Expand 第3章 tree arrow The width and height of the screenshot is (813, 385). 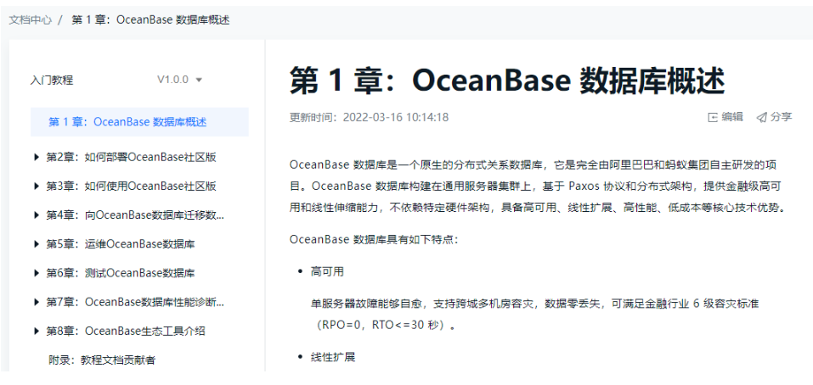point(37,186)
